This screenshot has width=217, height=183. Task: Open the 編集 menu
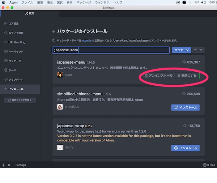coord(40,3)
